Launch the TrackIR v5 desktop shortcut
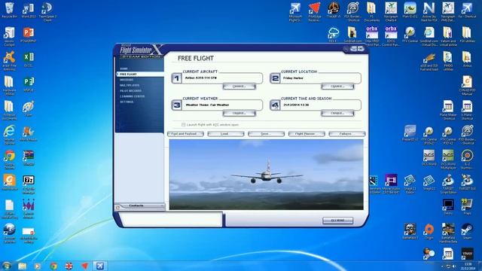Screen dimensions: 482x271 coord(334,8)
